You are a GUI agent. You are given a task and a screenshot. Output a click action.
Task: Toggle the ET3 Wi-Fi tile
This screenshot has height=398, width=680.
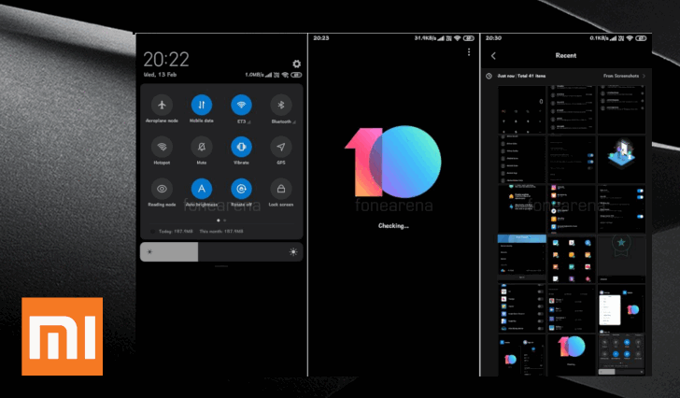pos(241,105)
